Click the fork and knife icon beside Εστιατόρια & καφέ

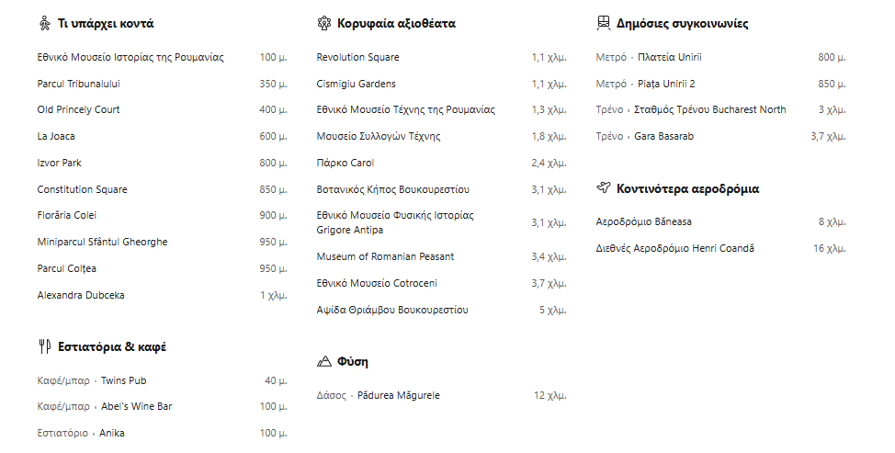pyautogui.click(x=45, y=346)
